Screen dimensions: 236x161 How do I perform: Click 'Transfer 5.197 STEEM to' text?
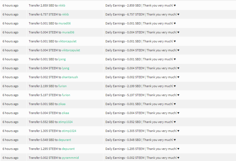(45, 95)
